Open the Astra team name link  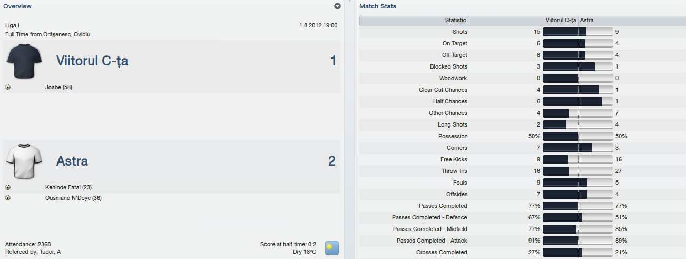coord(72,161)
